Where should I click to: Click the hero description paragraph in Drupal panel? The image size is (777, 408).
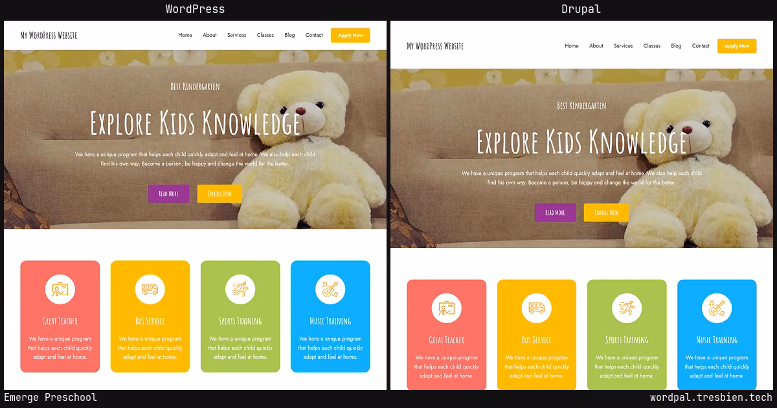581,178
